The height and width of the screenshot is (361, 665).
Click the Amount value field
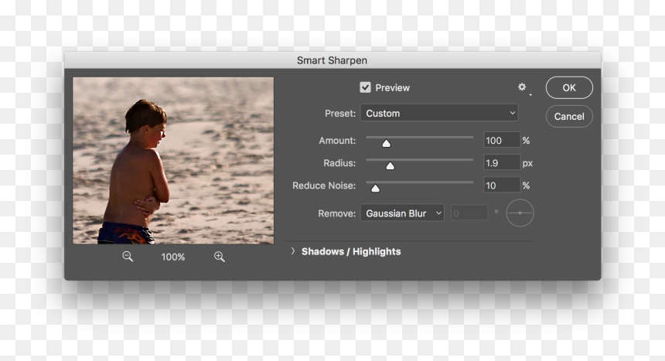tap(502, 141)
